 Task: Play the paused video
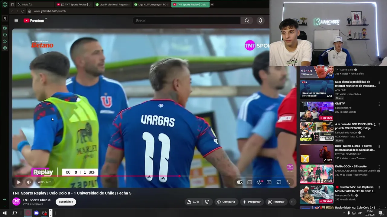(19, 182)
